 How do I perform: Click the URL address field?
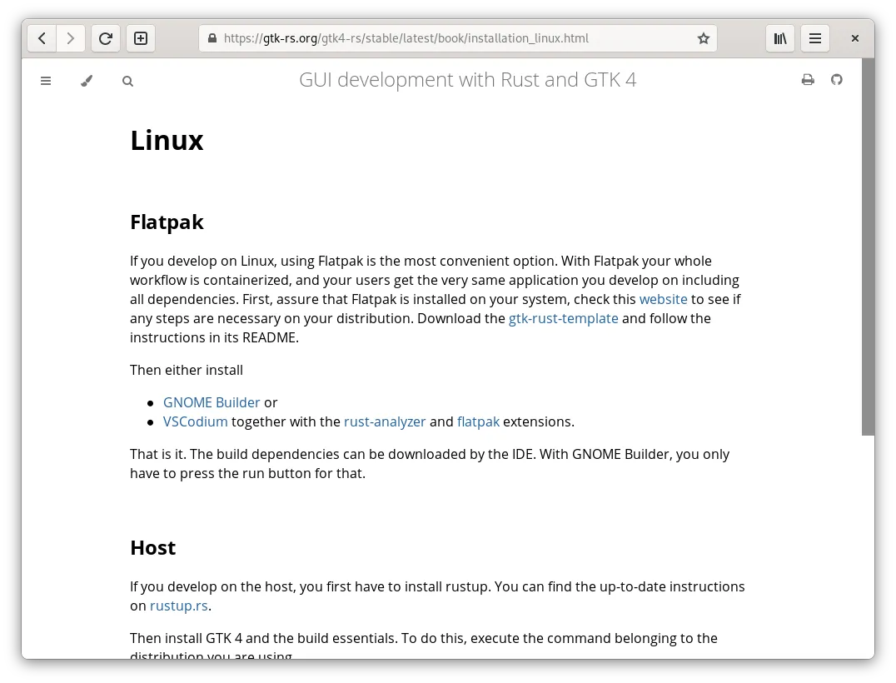[450, 38]
